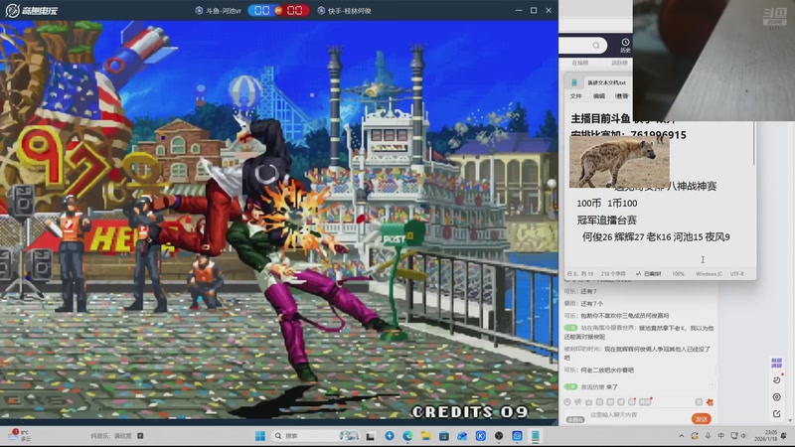Show hidden system tray icons chevron

pyautogui.click(x=682, y=436)
